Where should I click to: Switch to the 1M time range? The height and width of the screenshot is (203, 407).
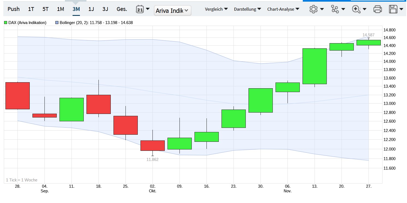click(x=61, y=9)
